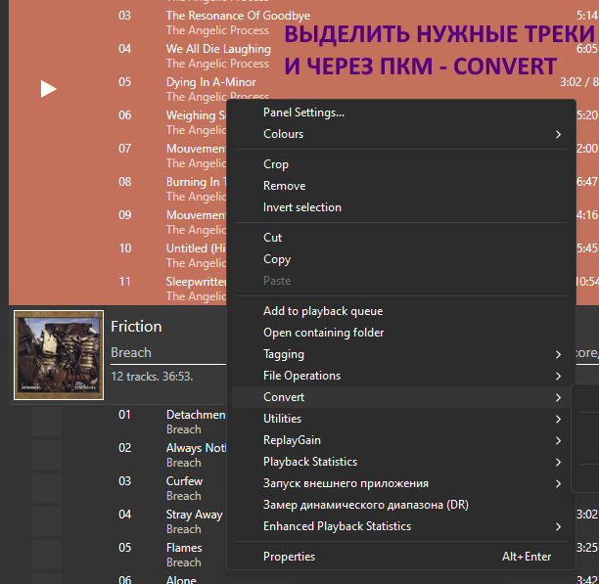Image resolution: width=599 pixels, height=584 pixels.
Task: Open Panel Settings from context menu
Action: point(303,112)
